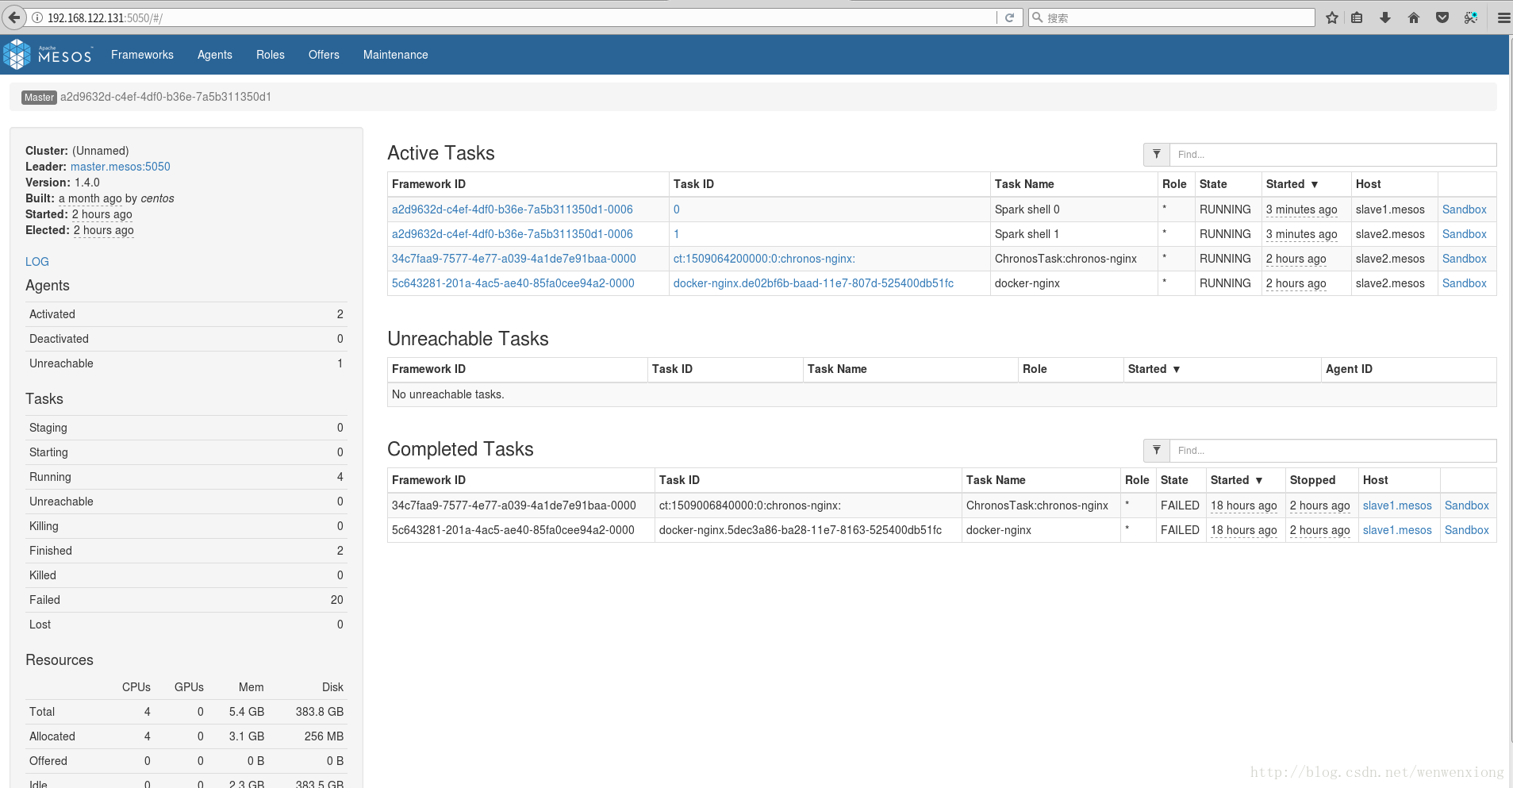The image size is (1513, 788).
Task: Click 'No unreachable tasks.' message
Action: [x=448, y=394]
